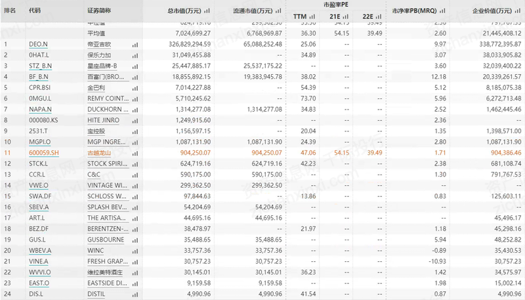Open the chart icon beside STOCK SPIRI...
Screen dimensions: 525x300
pos(135,164)
